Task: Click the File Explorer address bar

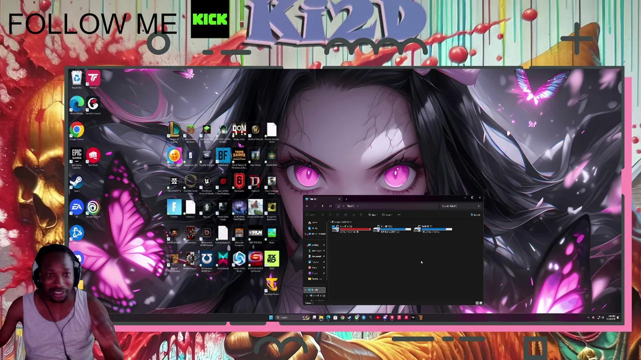Action: 386,206
